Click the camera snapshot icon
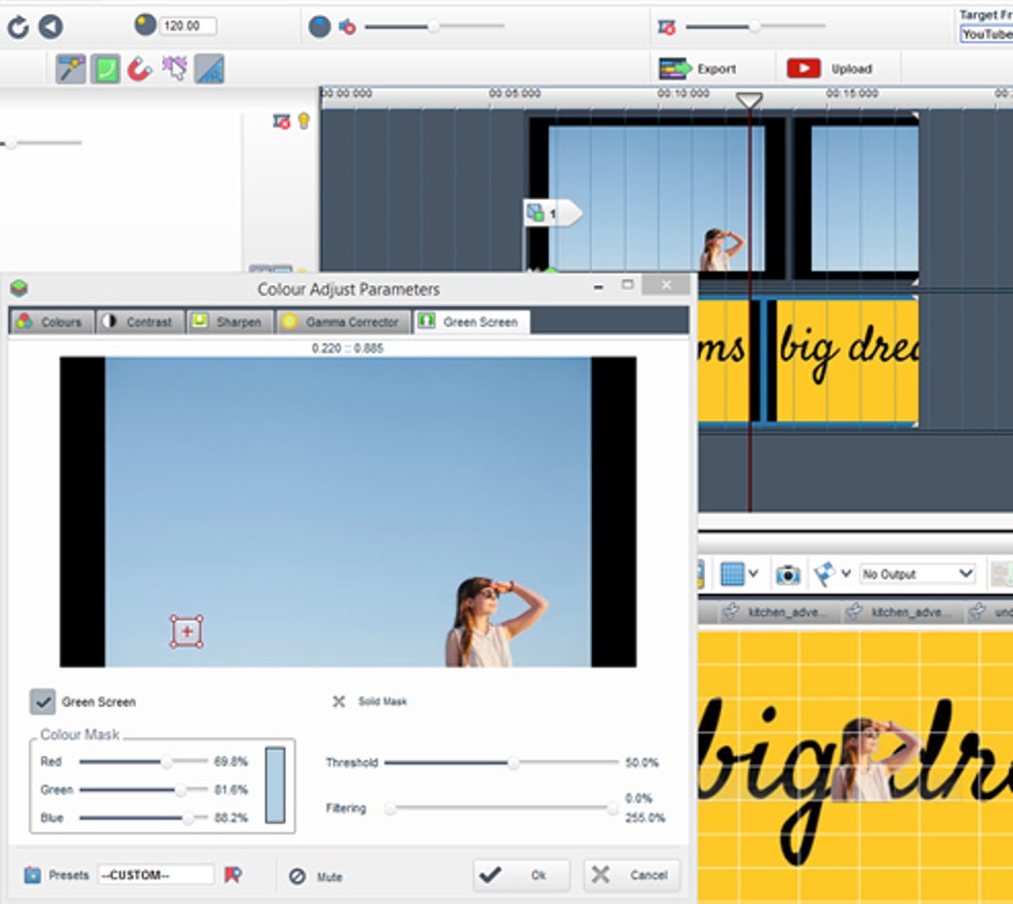This screenshot has height=904, width=1013. tap(788, 574)
